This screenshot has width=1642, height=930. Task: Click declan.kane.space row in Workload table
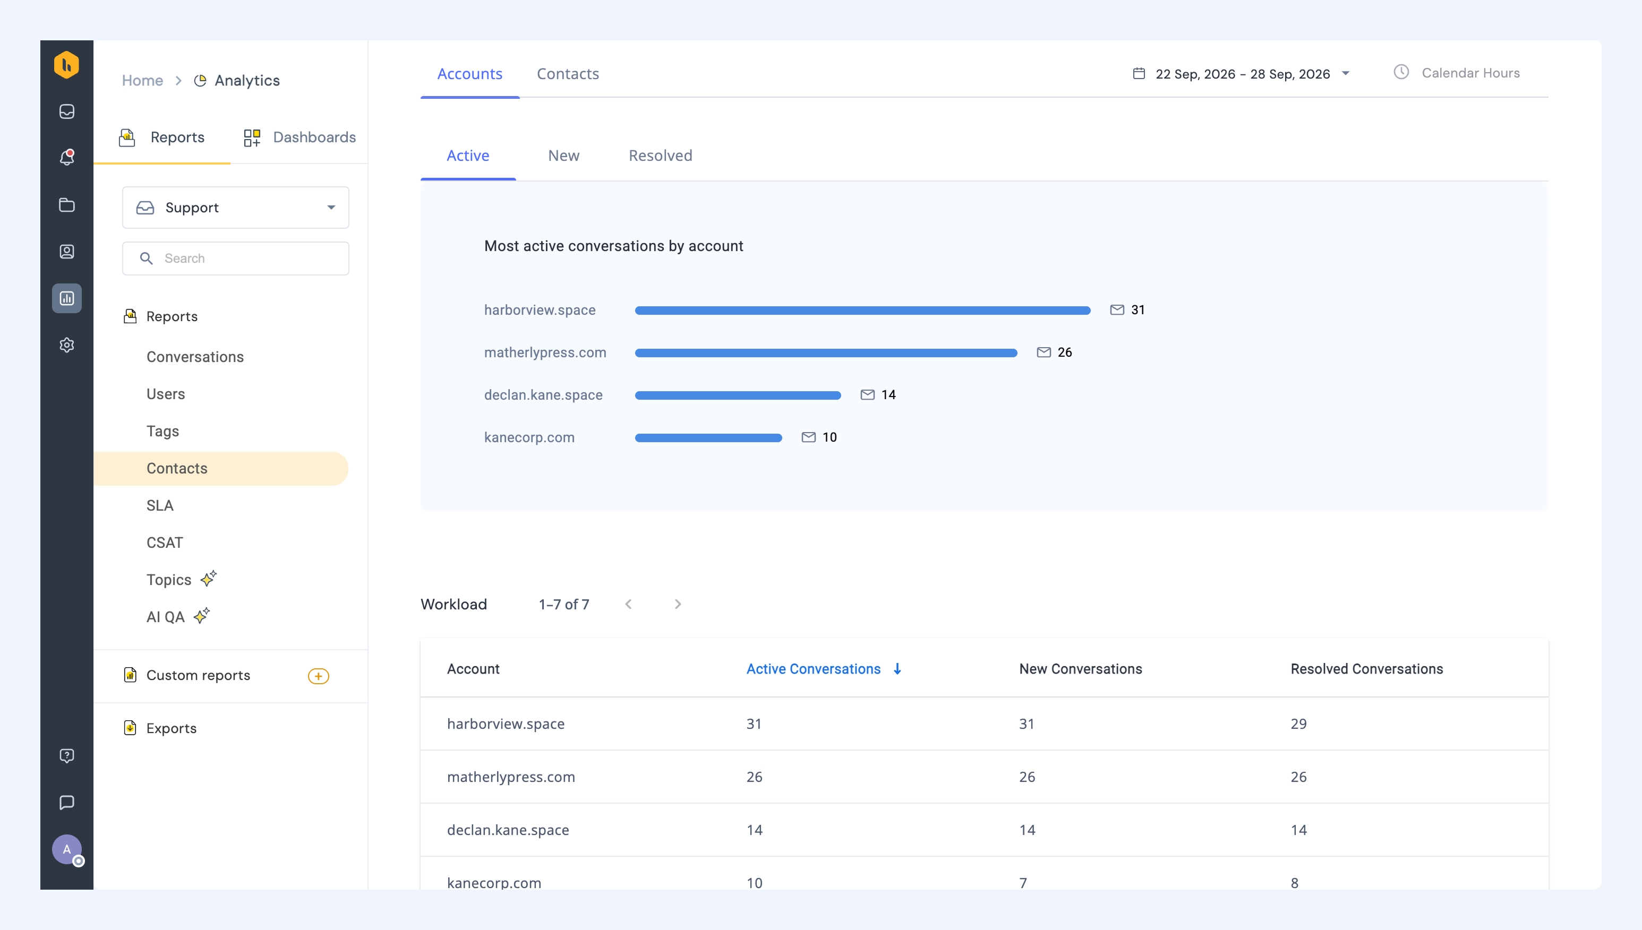984,830
